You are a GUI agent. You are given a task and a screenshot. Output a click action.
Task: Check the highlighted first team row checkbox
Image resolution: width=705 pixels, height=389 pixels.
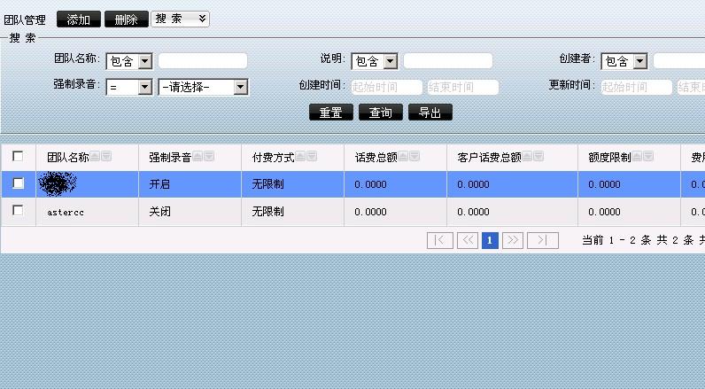18,183
